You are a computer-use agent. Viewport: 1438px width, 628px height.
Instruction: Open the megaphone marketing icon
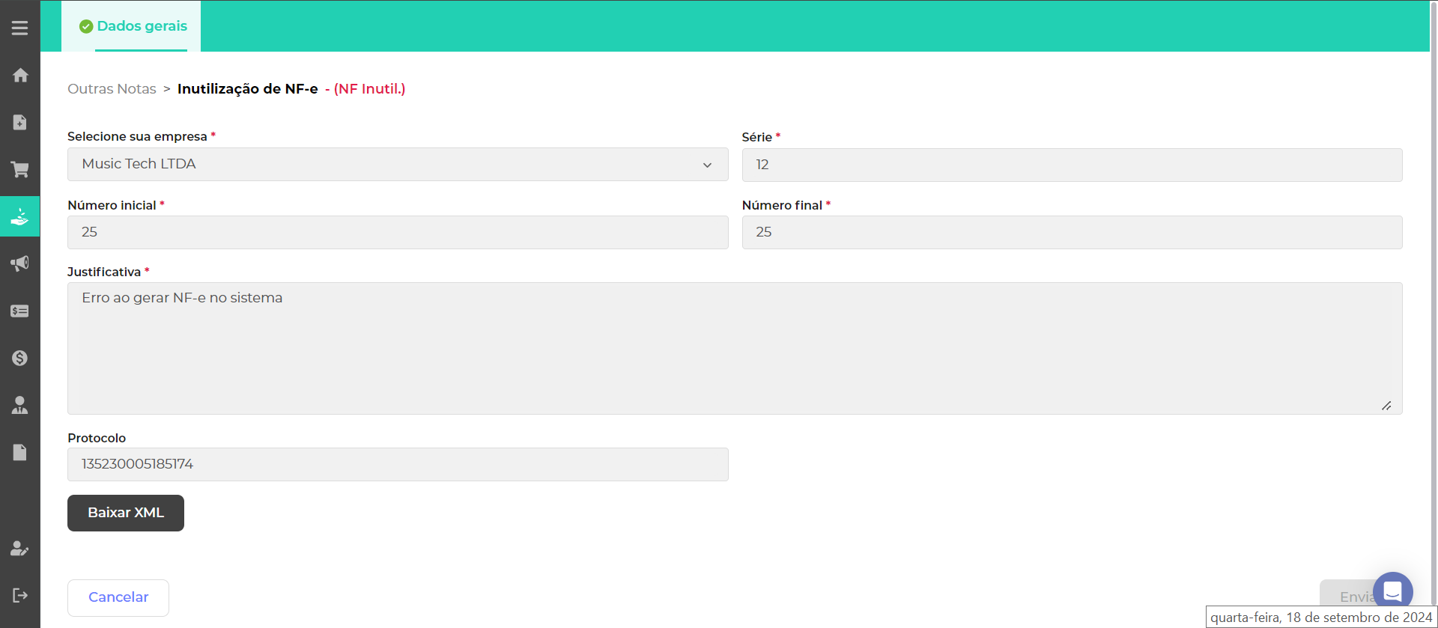[20, 263]
